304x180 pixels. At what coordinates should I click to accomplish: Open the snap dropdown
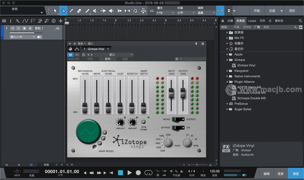206,13
